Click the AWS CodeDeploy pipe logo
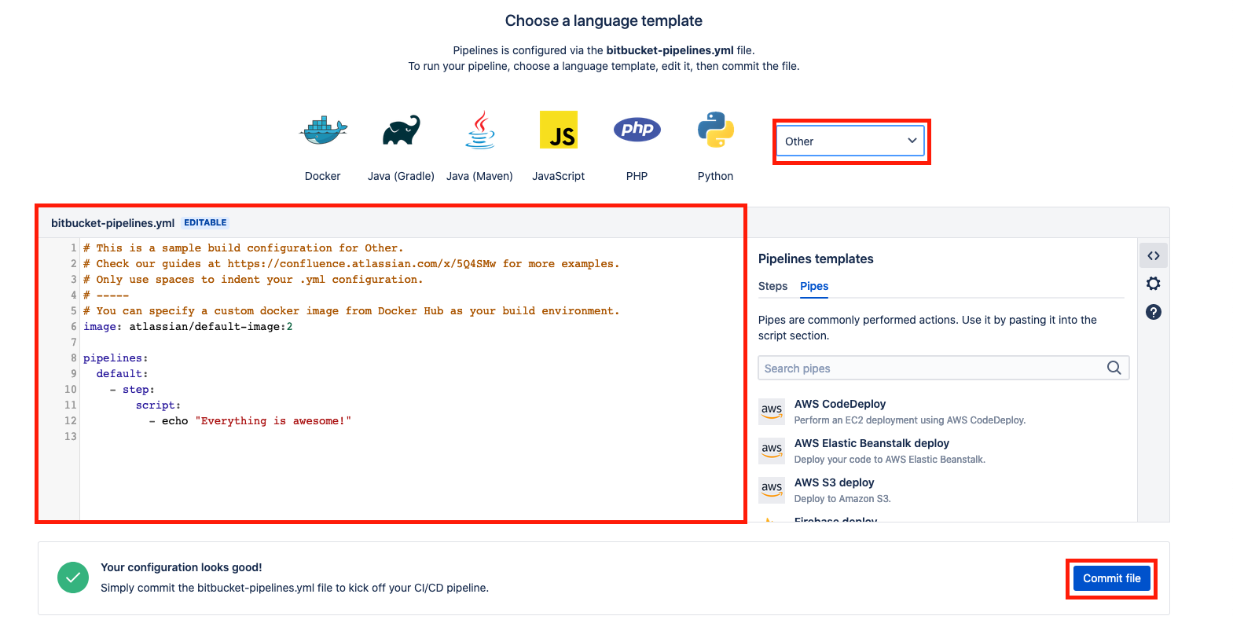This screenshot has width=1233, height=627. (772, 411)
